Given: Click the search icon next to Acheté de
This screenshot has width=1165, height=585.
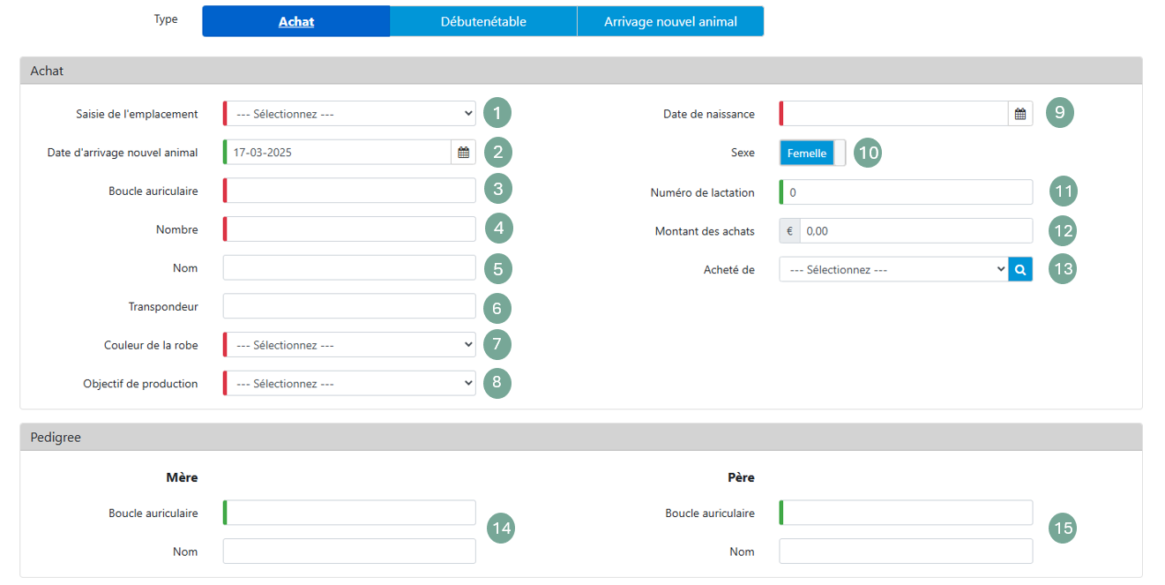Looking at the screenshot, I should (1020, 270).
